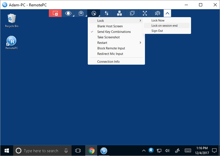Toggle Block Remote Input option
This screenshot has width=220, height=156.
pos(111,48)
